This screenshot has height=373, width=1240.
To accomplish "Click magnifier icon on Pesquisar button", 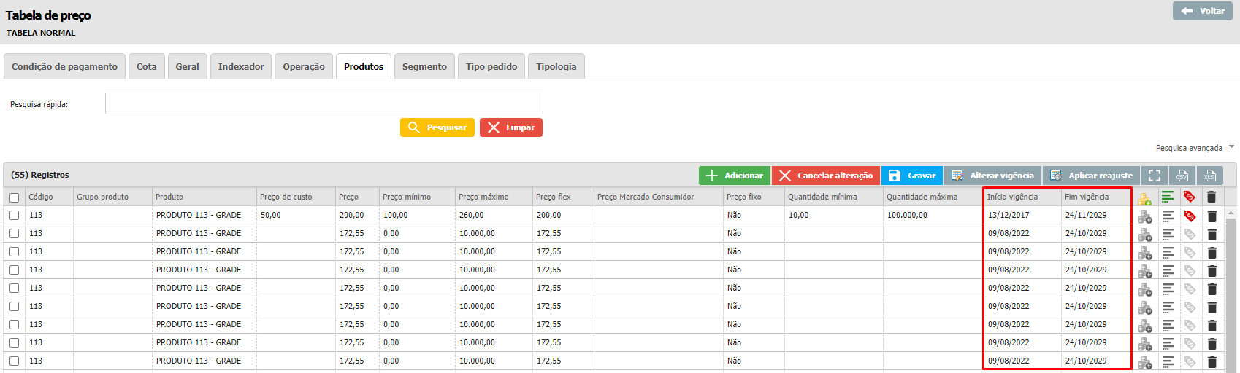I will tap(414, 127).
